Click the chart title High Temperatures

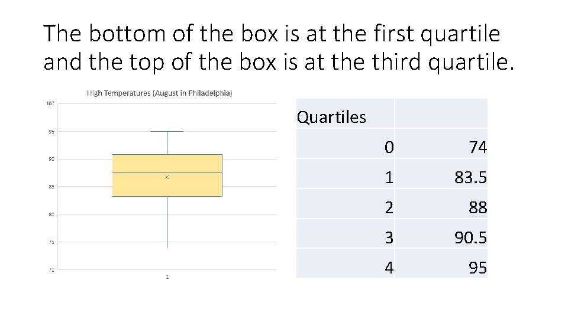(160, 93)
